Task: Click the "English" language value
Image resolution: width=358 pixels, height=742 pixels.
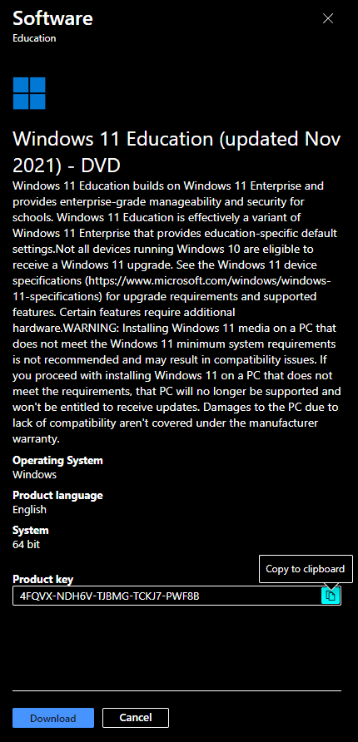Action: (29, 510)
